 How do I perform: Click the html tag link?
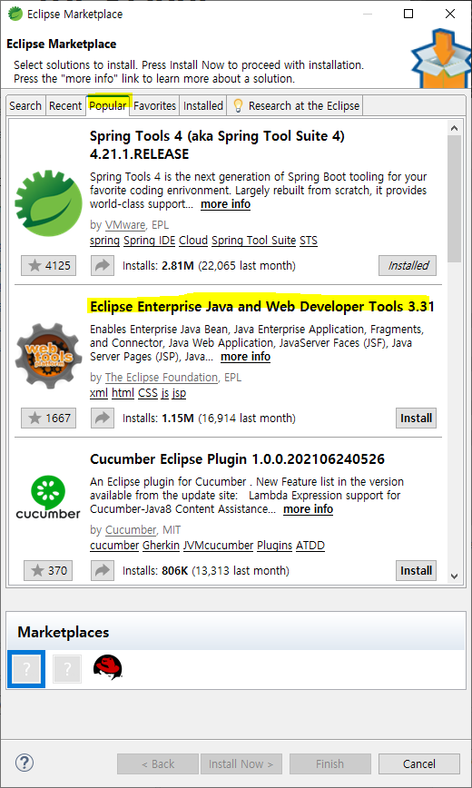coord(123,392)
